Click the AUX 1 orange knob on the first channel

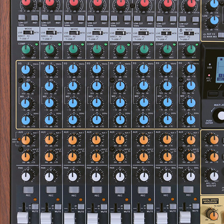click(x=26, y=140)
